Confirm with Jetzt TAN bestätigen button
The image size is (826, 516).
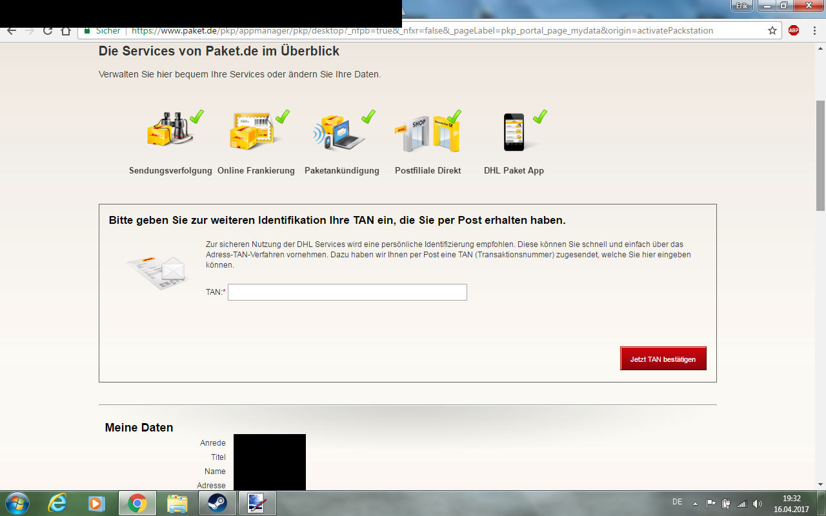point(663,359)
